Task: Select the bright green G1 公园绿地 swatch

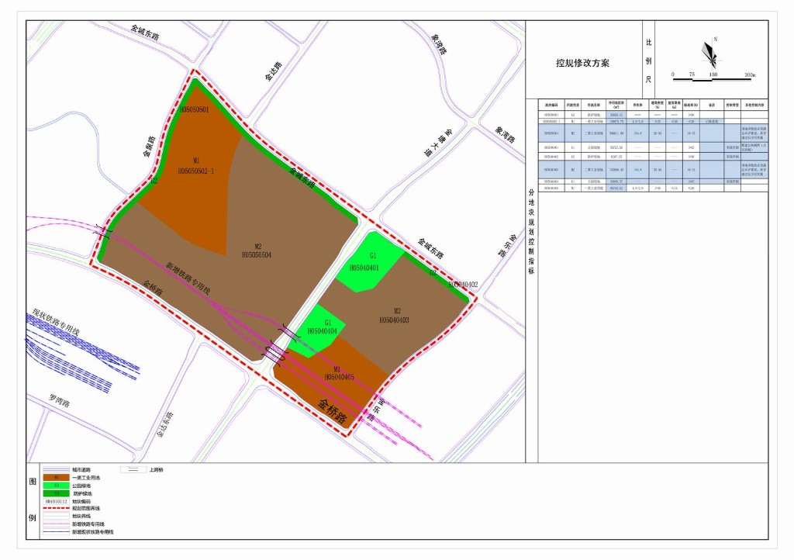Action: [x=54, y=486]
